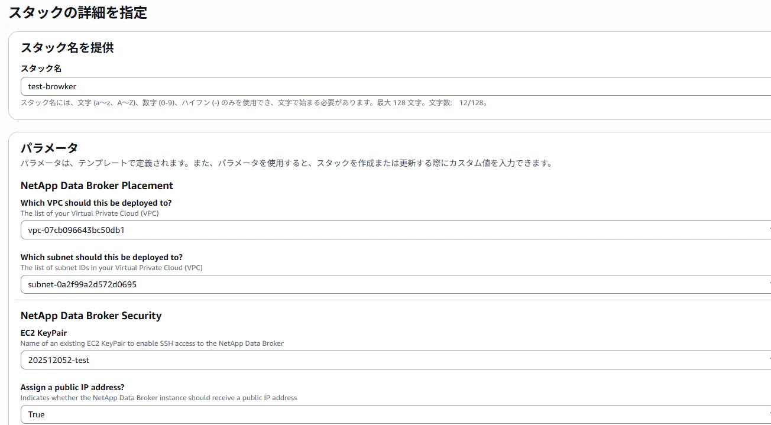Click the 'スタック名を提供' section heading
Screen dimensions: 771x425
click(67, 48)
